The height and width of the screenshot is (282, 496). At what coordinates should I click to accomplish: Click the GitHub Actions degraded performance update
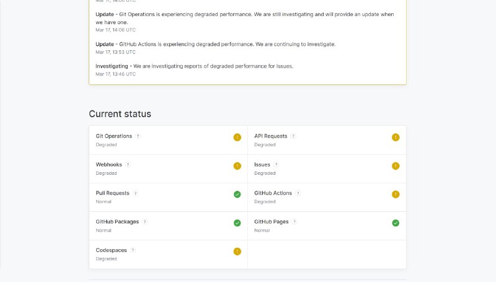(215, 44)
